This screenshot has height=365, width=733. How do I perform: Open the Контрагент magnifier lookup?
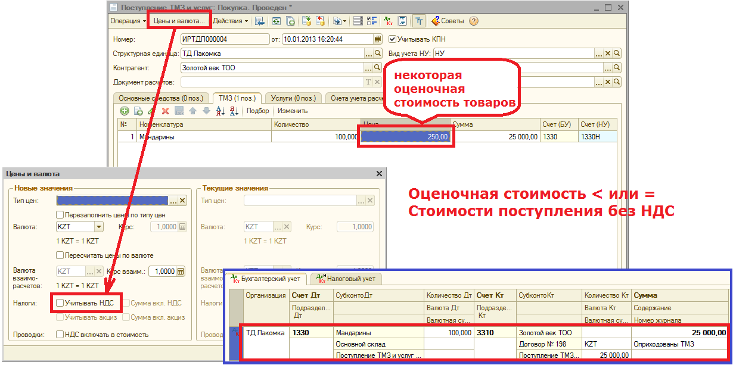pos(379,68)
